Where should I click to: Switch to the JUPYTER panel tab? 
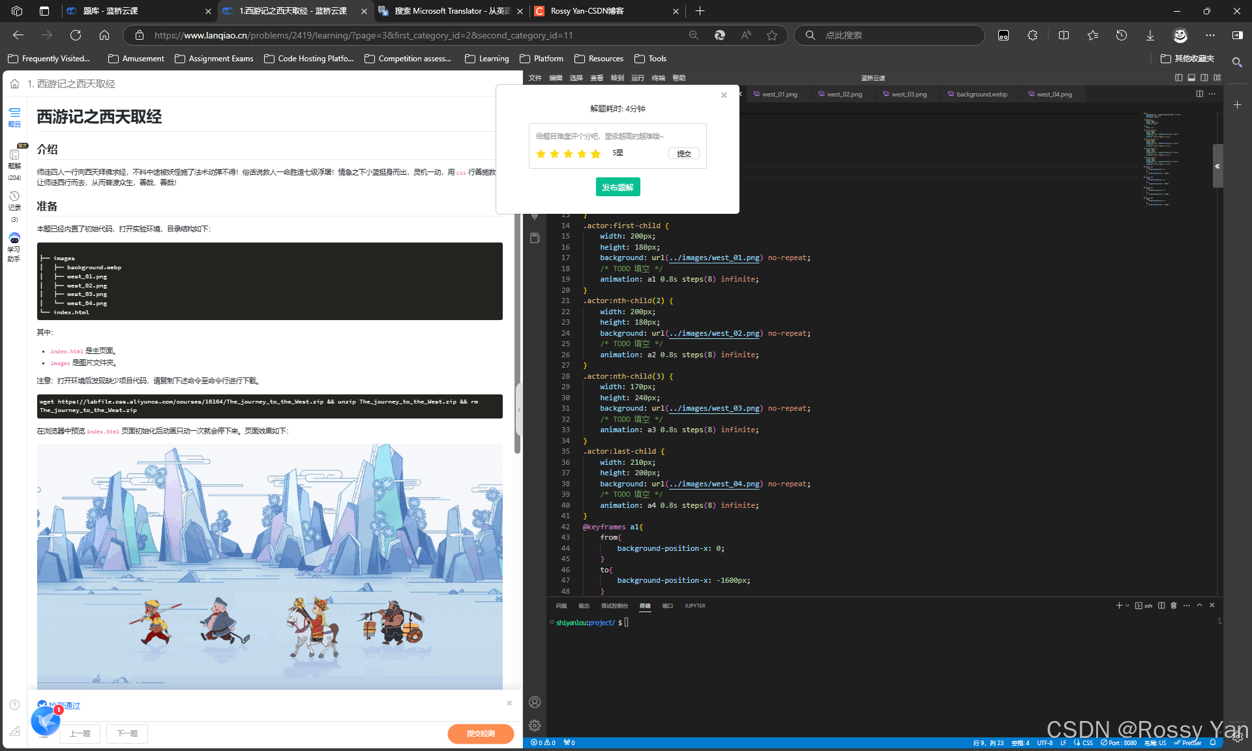(x=694, y=606)
